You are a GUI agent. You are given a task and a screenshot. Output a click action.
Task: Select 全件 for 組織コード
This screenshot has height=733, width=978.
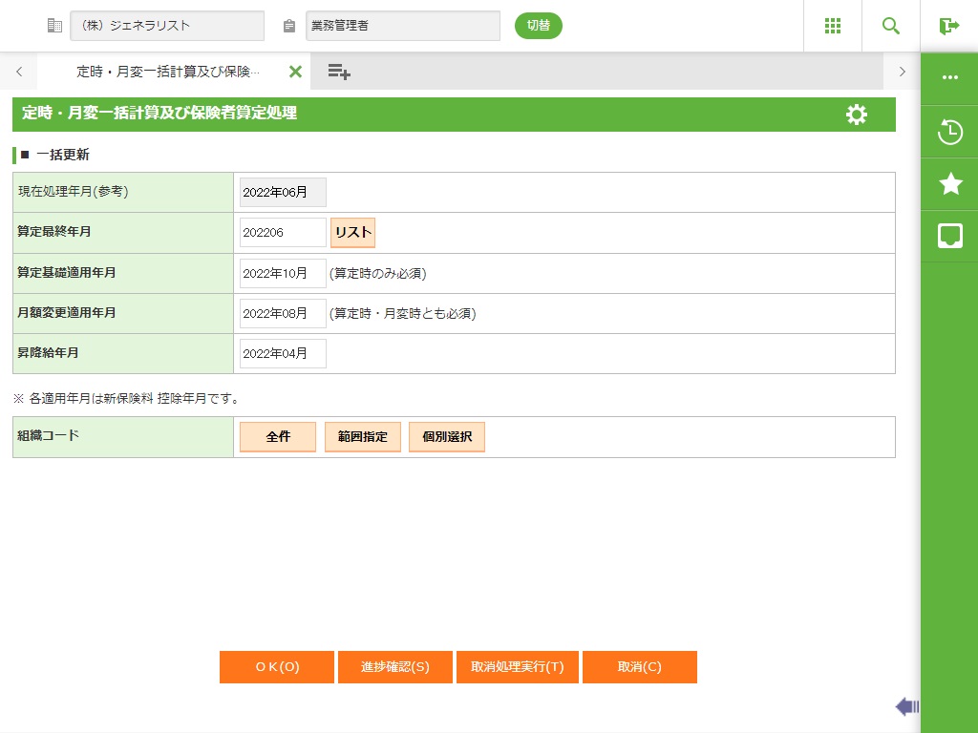[x=277, y=437]
